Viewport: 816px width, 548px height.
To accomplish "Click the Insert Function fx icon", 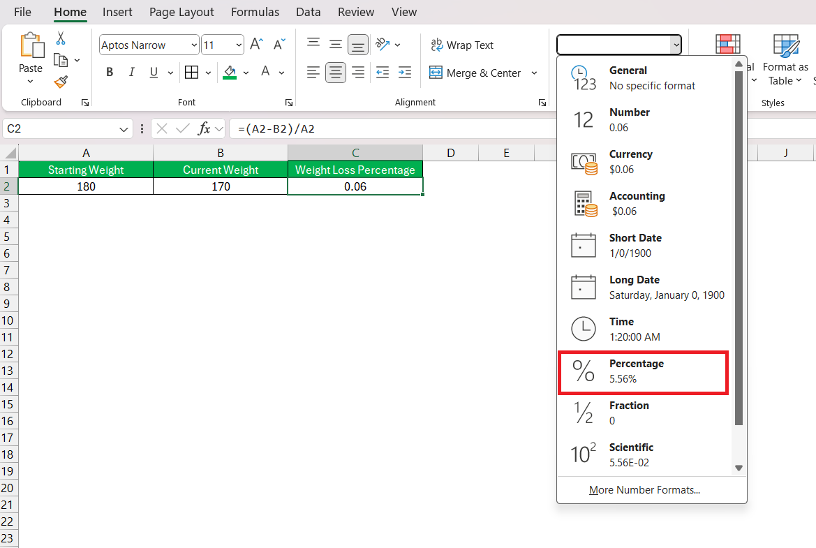I will point(204,128).
